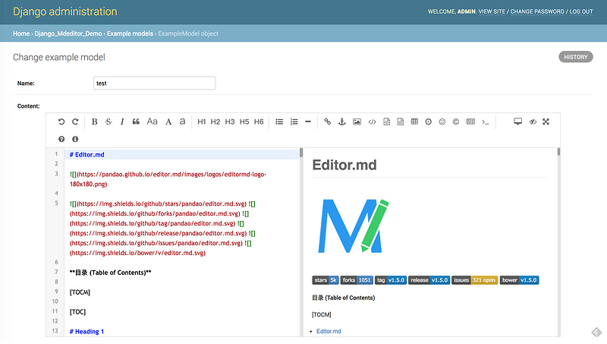
Task: Click the Aa capitalize-words icon
Action: click(153, 122)
